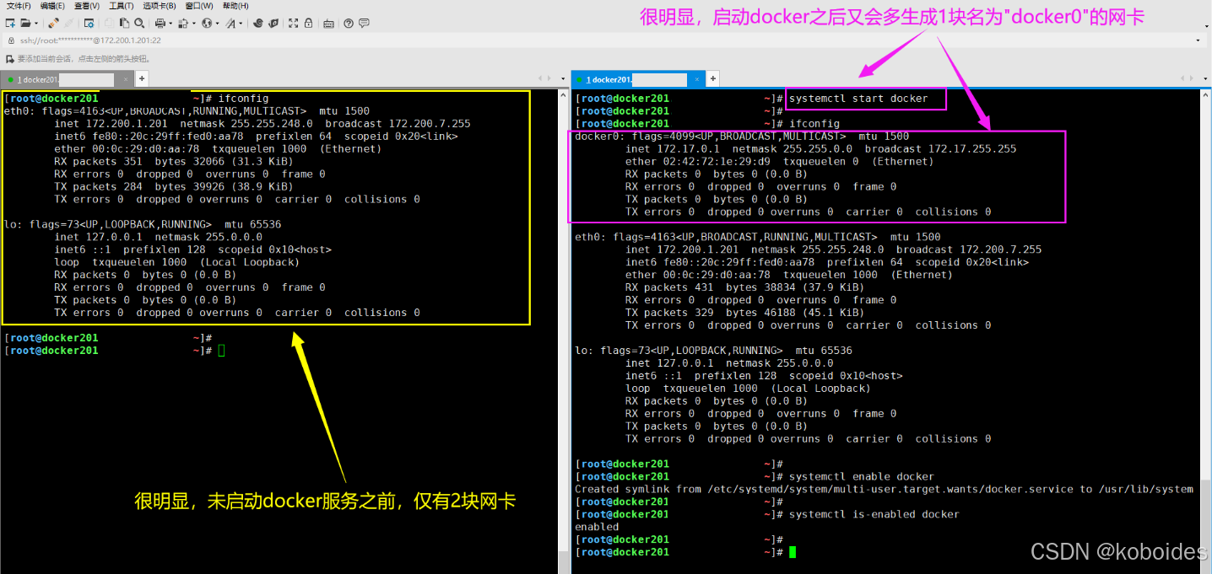
Task: Add a new tab in the right pane
Action: click(x=712, y=79)
